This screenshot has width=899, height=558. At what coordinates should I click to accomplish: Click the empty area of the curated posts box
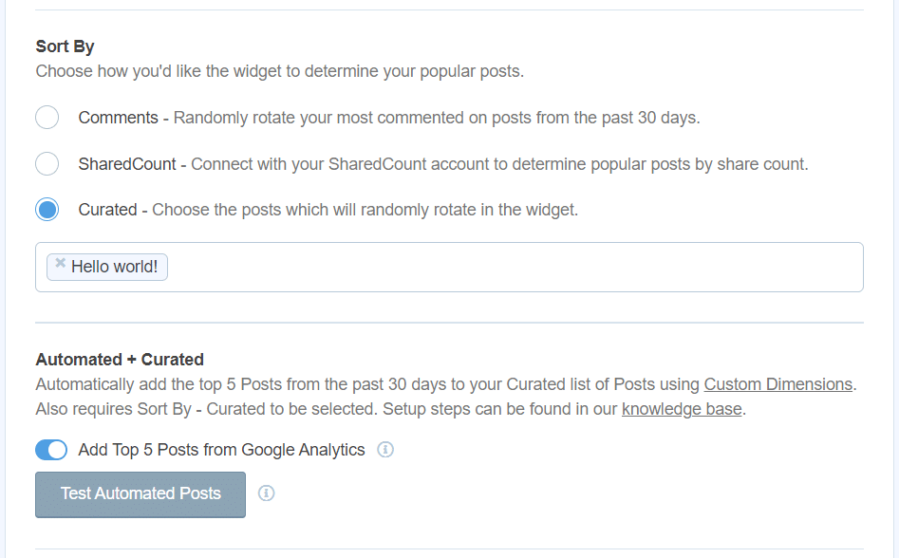coord(570,267)
